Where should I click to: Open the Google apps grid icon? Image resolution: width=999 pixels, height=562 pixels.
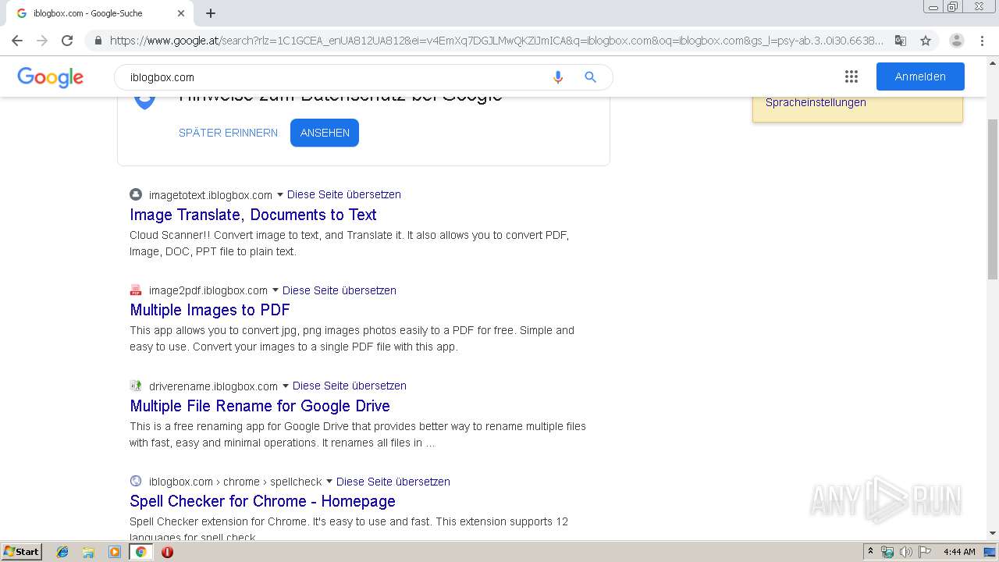pyautogui.click(x=851, y=76)
